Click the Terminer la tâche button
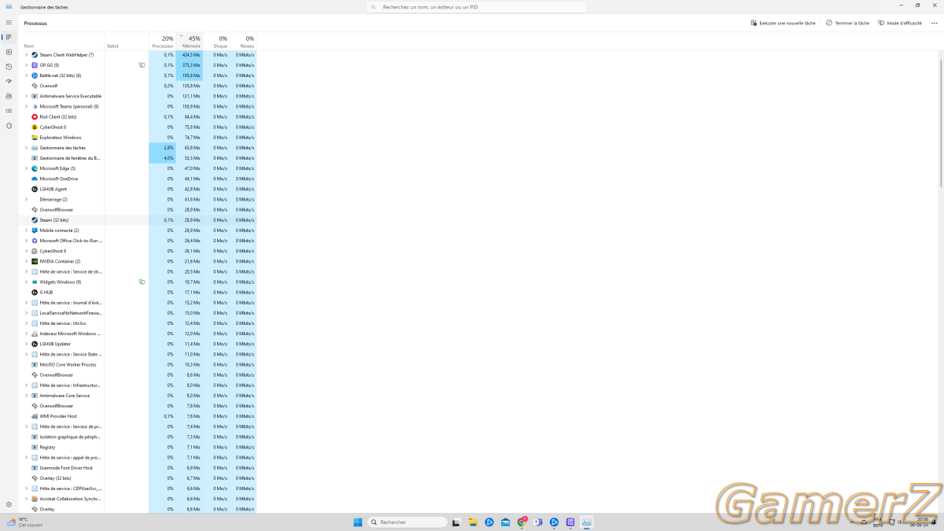 tap(847, 23)
